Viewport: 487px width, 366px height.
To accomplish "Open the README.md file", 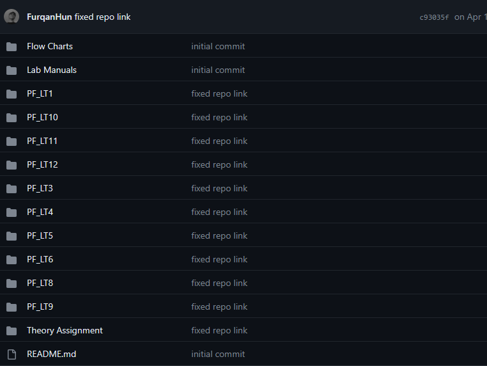I will point(51,354).
